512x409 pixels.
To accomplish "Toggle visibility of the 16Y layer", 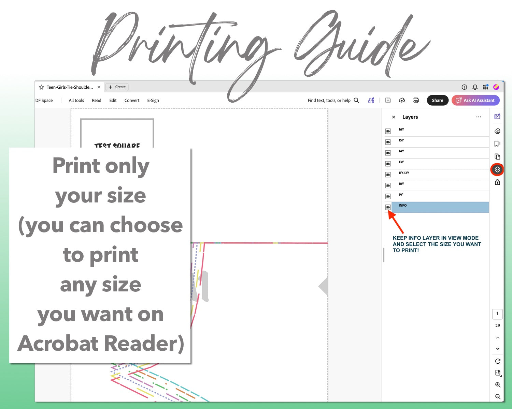I will (388, 131).
